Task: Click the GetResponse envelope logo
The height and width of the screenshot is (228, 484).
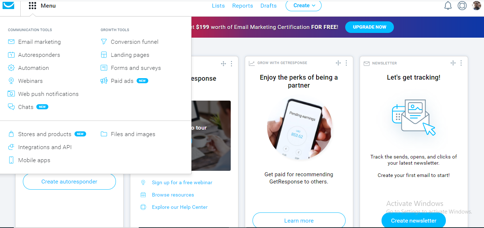Action: [9, 5]
